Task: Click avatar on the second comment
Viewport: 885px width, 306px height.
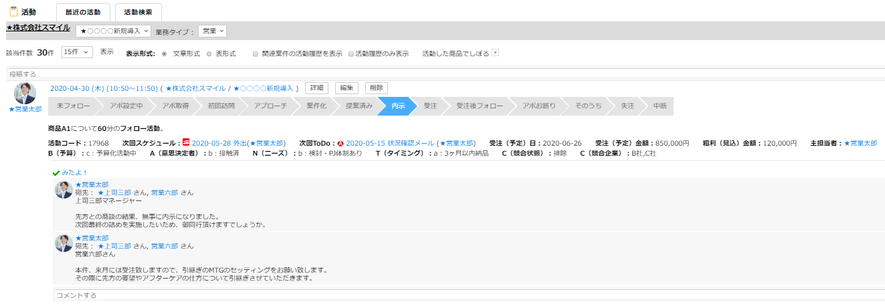Action: (64, 243)
